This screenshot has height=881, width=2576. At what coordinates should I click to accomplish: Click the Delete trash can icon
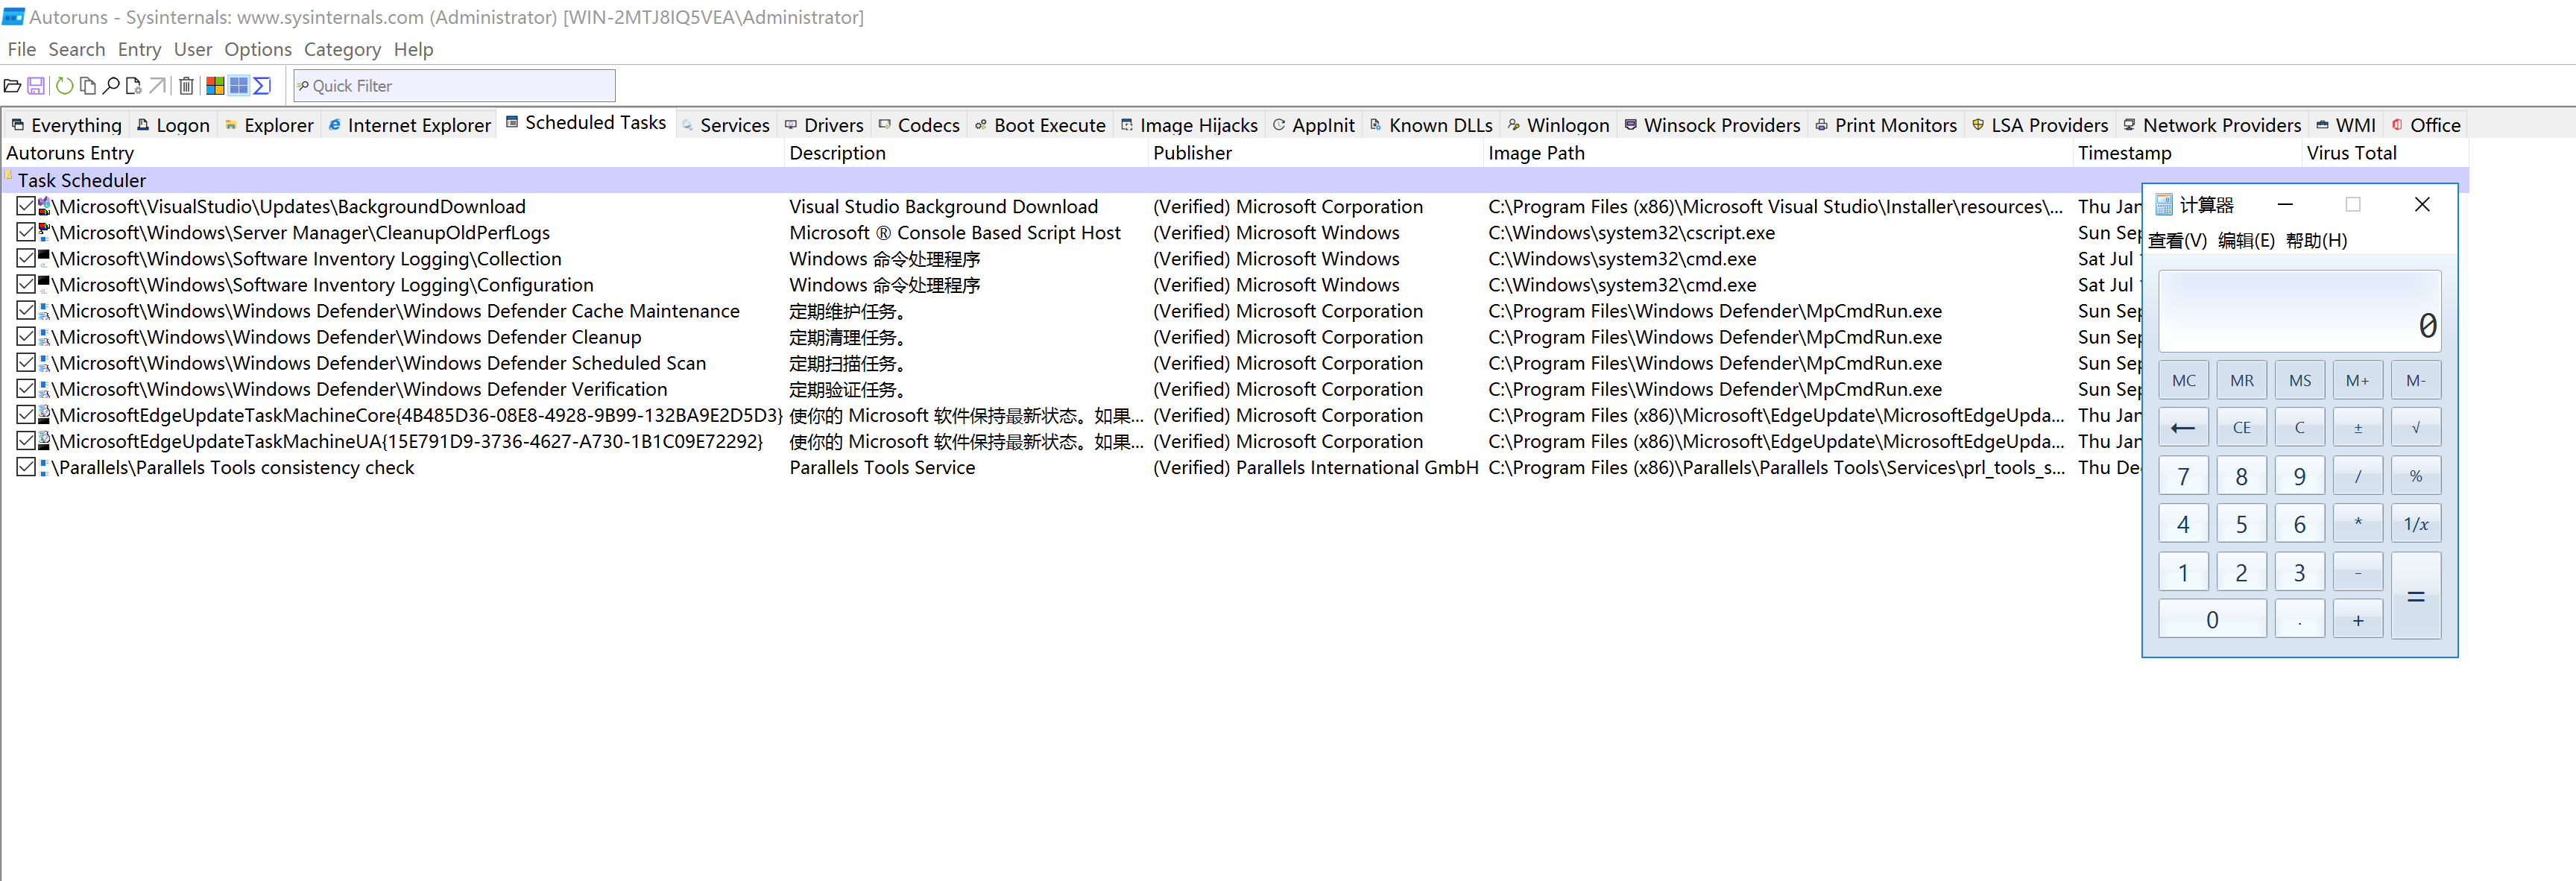click(x=186, y=86)
